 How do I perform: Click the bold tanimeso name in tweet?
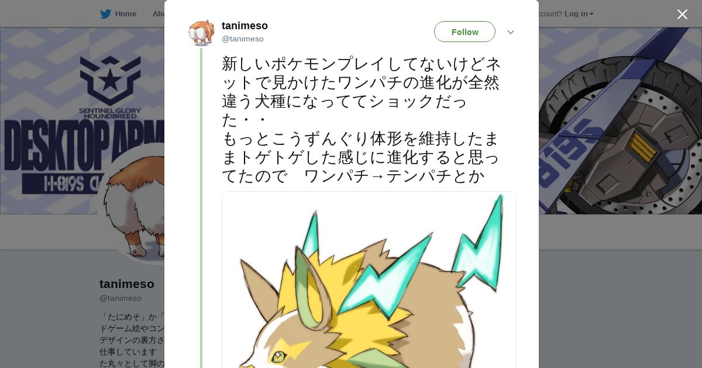pos(245,26)
